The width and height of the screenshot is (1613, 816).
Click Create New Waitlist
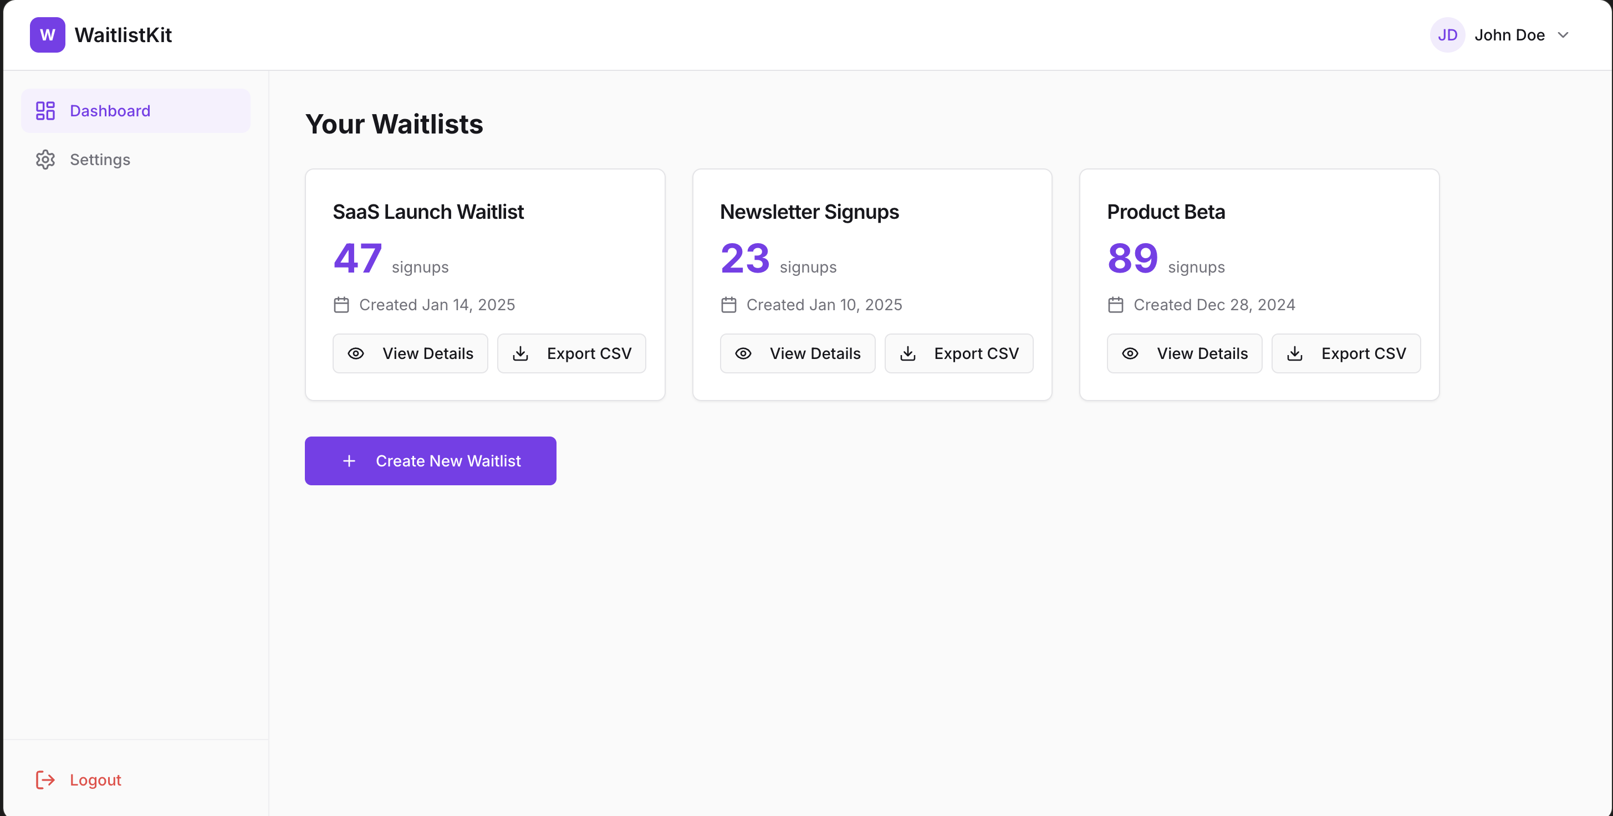point(430,460)
